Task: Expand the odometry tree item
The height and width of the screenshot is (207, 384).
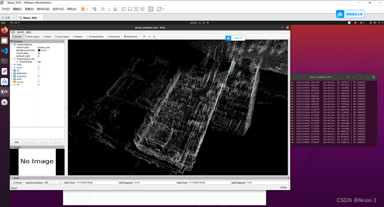Action: (x=12, y=73)
